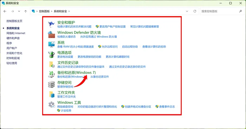
Task: Click 常见计算机问题疑难解答 link
Action: (145, 27)
